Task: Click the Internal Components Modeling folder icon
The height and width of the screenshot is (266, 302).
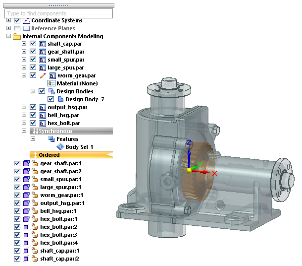Action: pyautogui.click(x=17, y=37)
